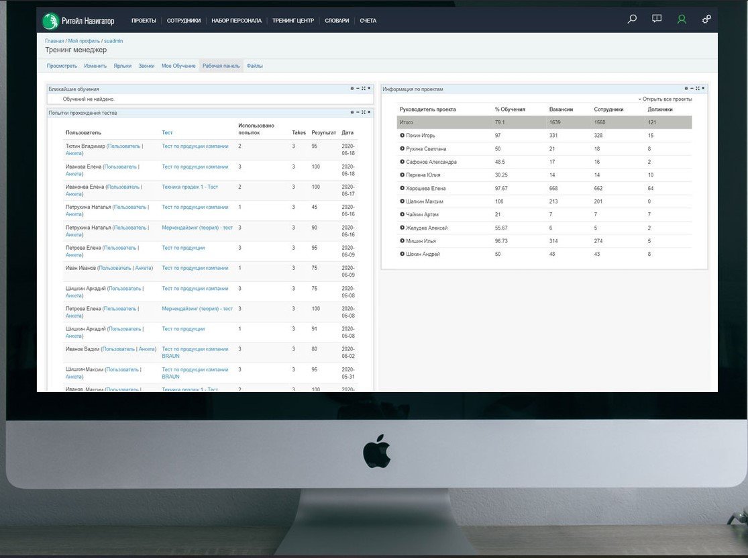748x558 pixels.
Task: Open the settings gears icon in header
Action: pyautogui.click(x=706, y=19)
